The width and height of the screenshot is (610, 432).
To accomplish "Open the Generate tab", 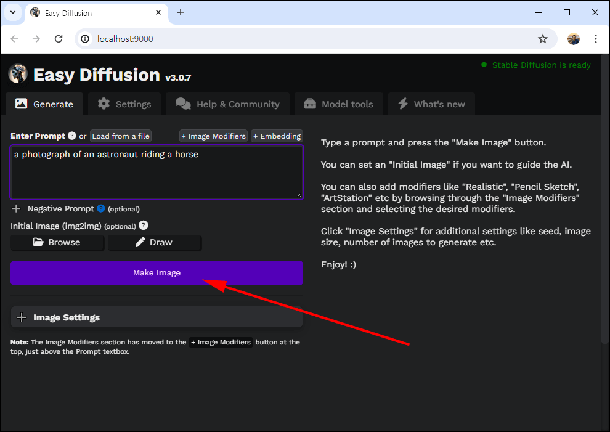I will [44, 104].
